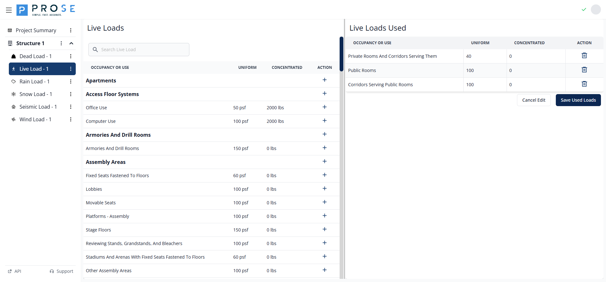Delete Public Rooms used load
The height and width of the screenshot is (282, 606).
pos(584,70)
